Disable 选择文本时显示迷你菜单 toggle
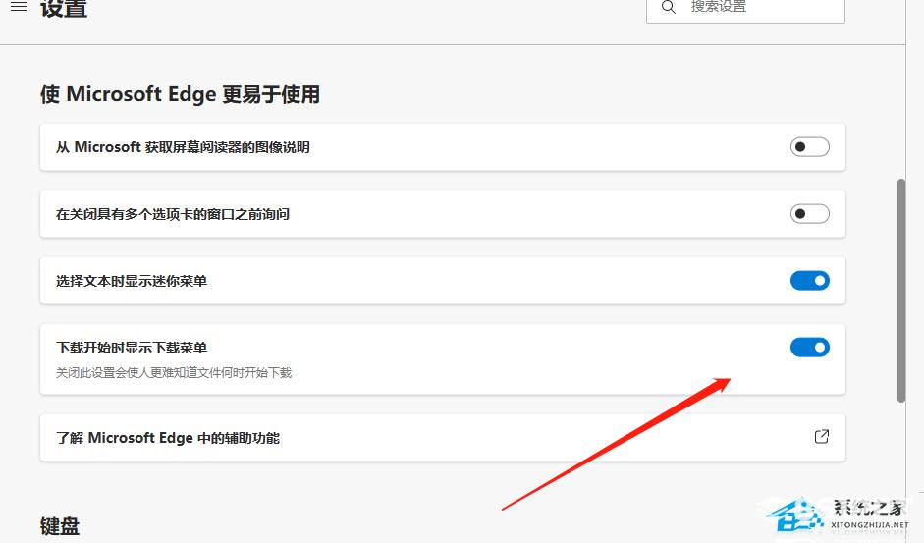Image resolution: width=924 pixels, height=543 pixels. point(810,280)
